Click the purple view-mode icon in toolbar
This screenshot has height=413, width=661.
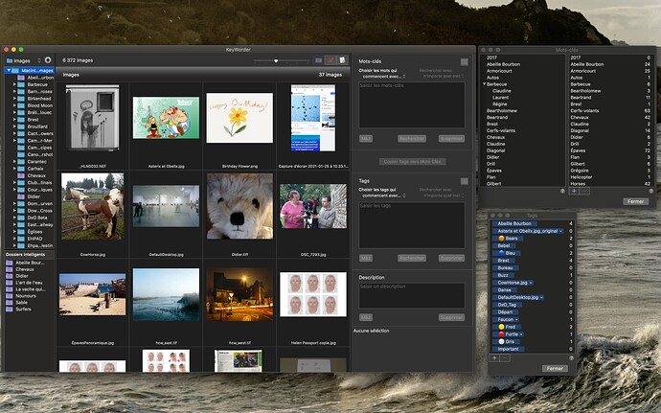tap(319, 60)
